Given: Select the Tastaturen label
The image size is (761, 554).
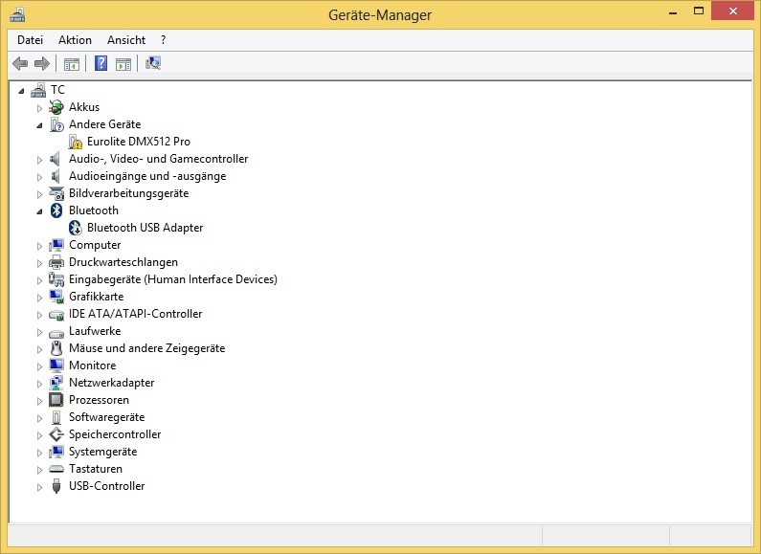Looking at the screenshot, I should [96, 469].
